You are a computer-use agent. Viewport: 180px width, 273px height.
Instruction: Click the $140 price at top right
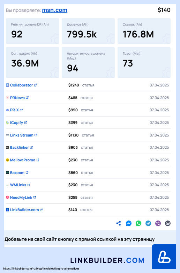pos(164,10)
